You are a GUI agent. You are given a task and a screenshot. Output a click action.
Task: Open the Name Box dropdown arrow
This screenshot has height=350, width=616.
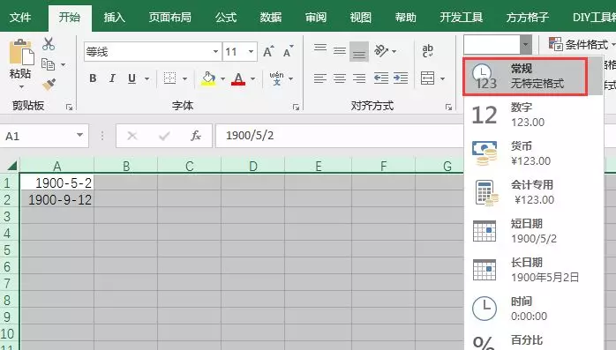[79, 135]
